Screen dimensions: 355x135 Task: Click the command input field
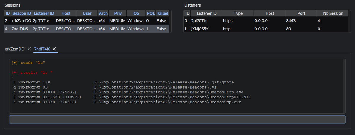[x=177, y=120]
